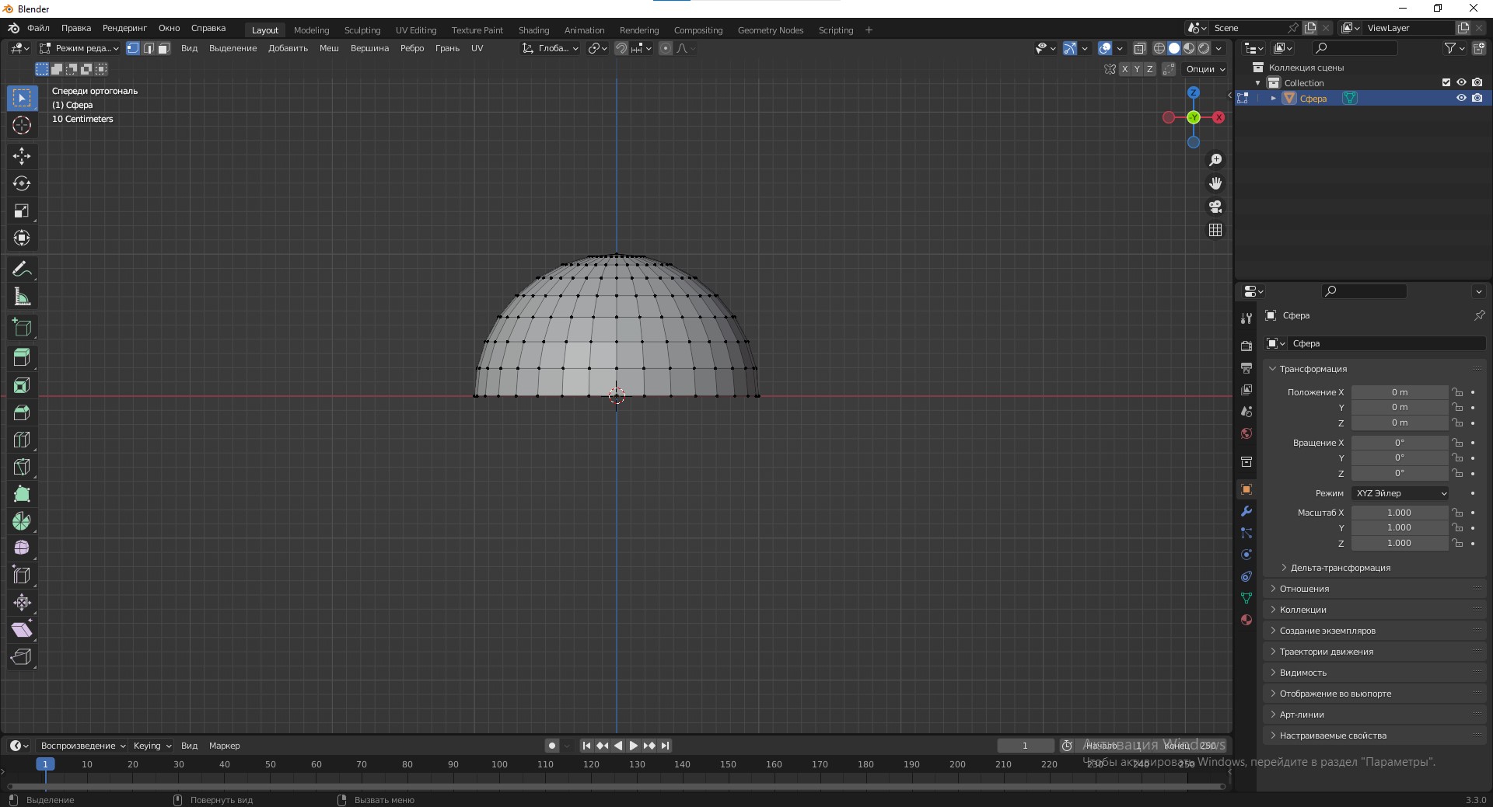The image size is (1493, 807).
Task: Activate Extrude Region tool
Action: (x=22, y=358)
